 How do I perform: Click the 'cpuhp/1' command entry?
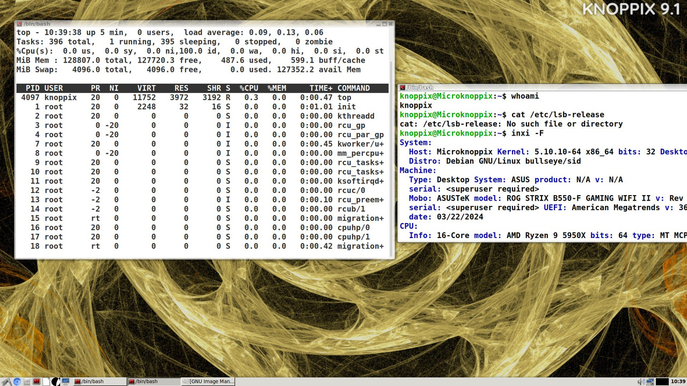pyautogui.click(x=353, y=237)
